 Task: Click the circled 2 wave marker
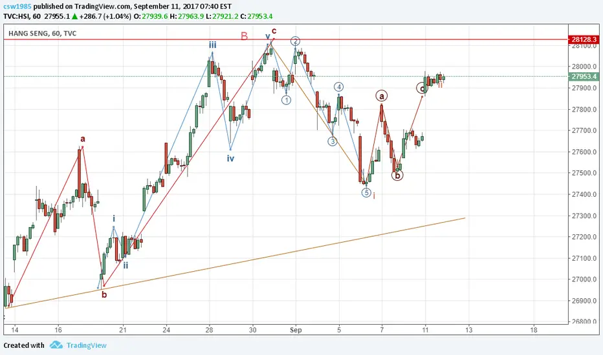click(x=295, y=41)
